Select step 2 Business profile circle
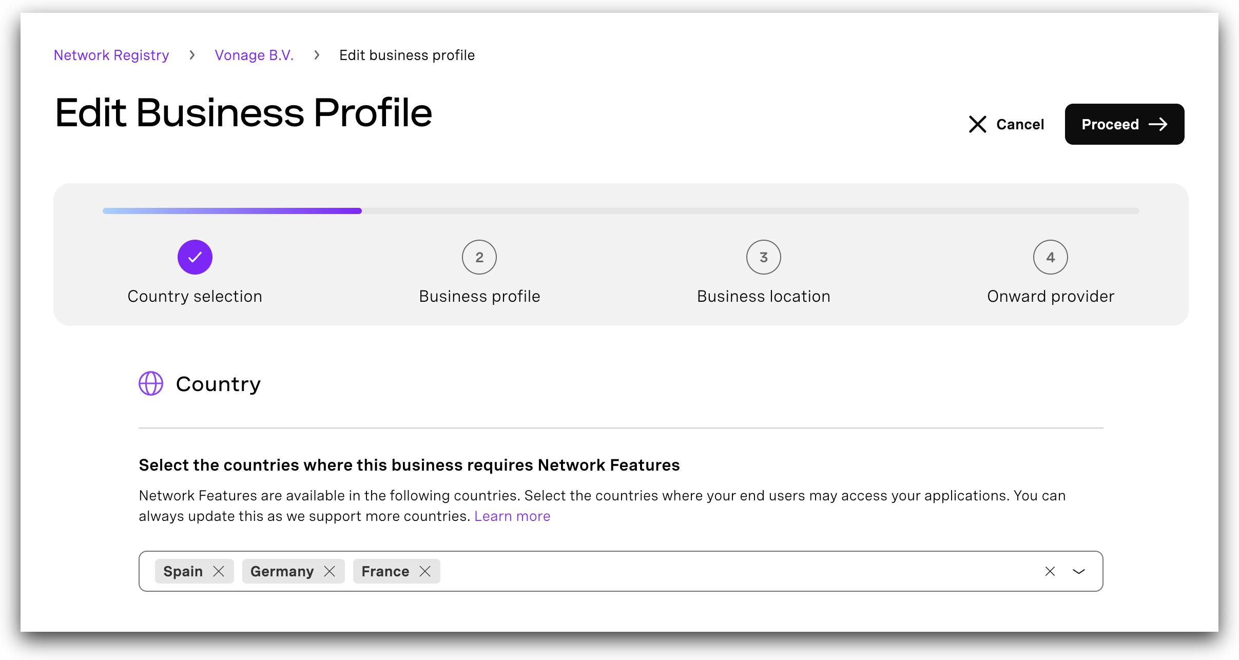This screenshot has width=1239, height=660. tap(479, 257)
